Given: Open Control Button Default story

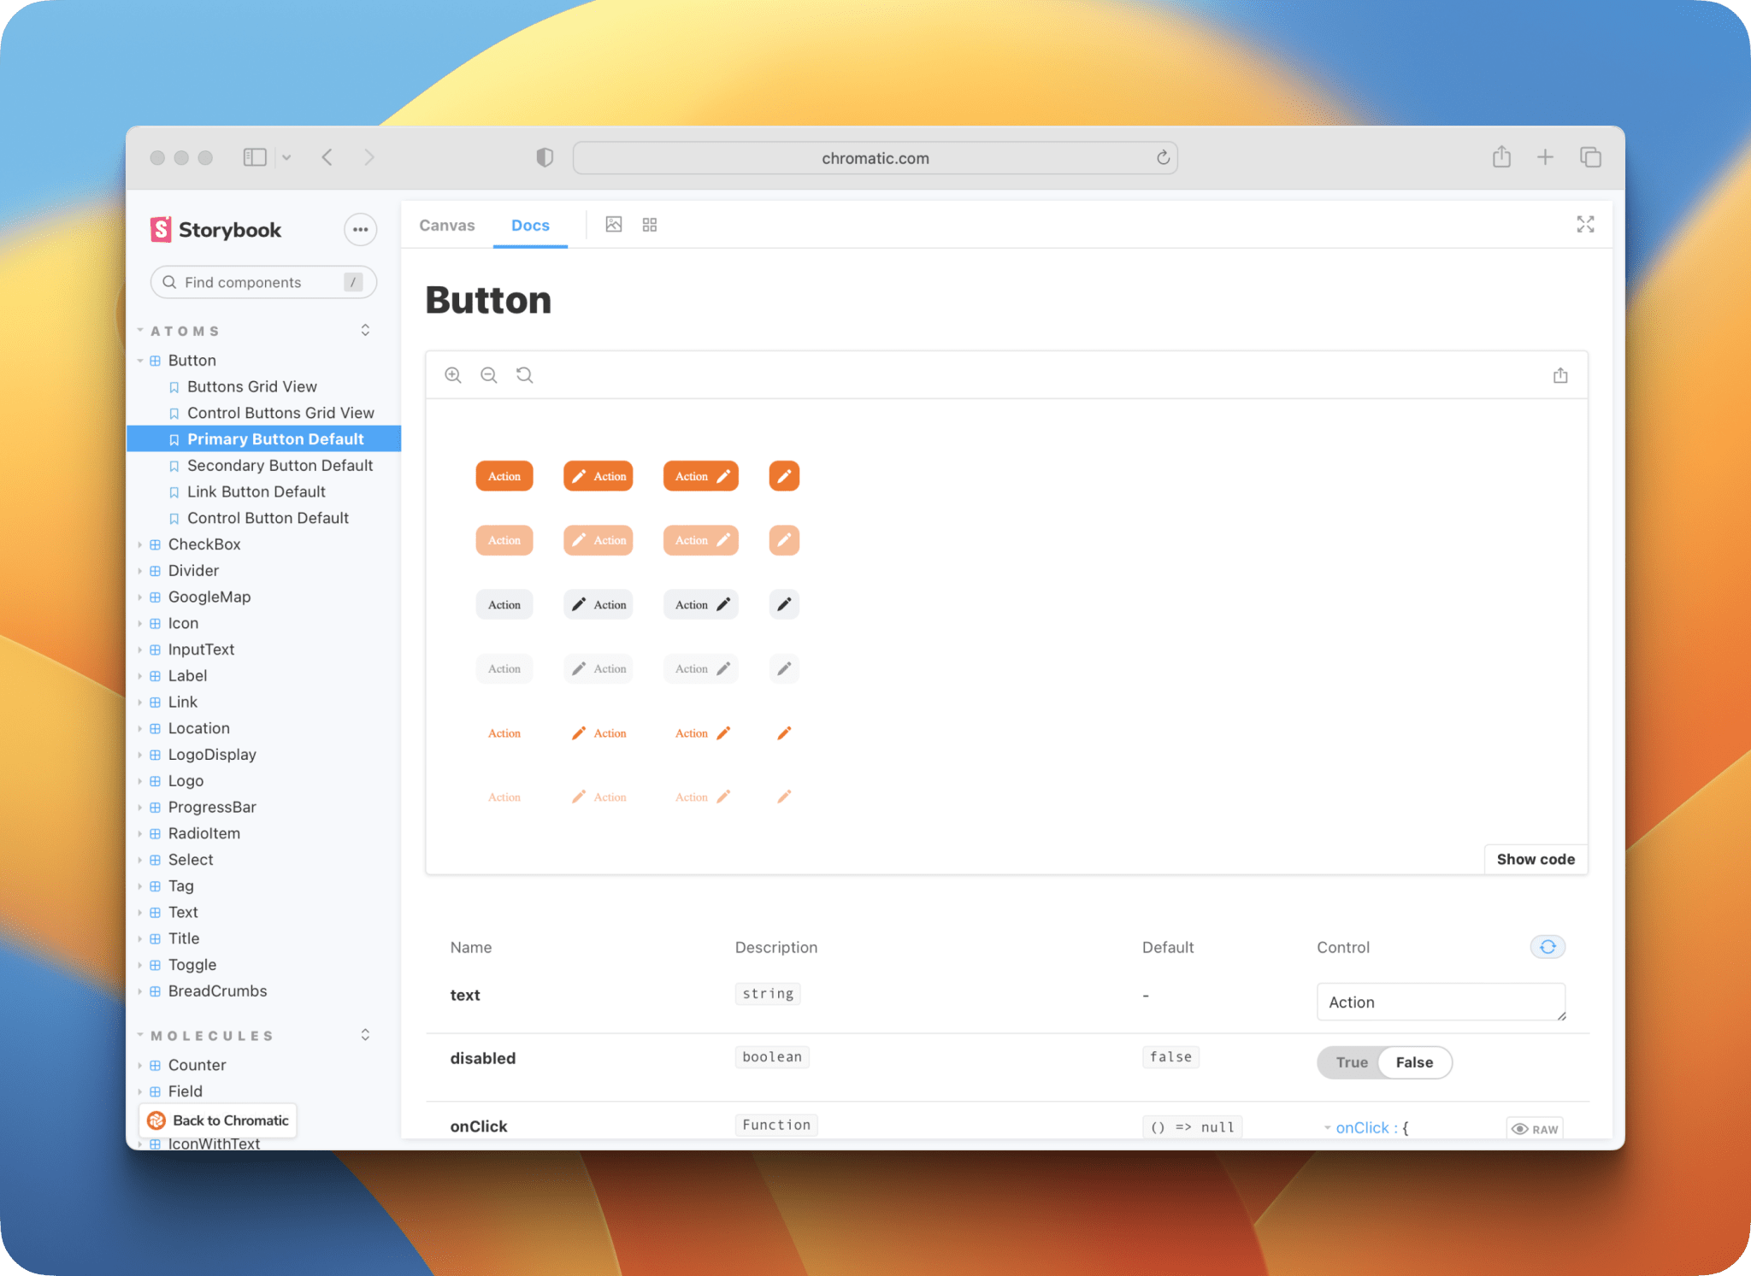Looking at the screenshot, I should (x=268, y=518).
